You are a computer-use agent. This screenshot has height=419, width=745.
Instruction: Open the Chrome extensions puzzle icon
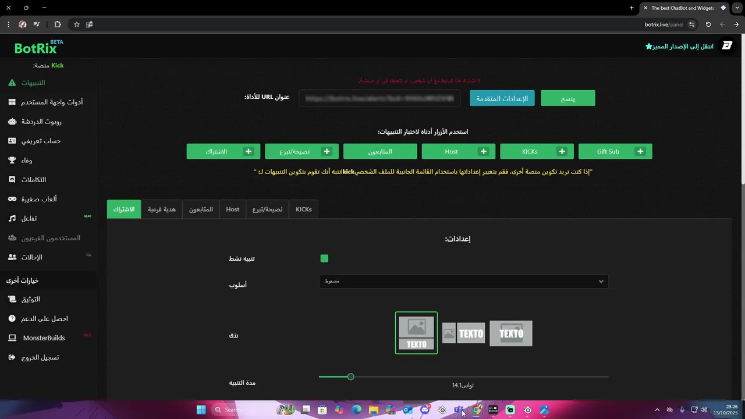[57, 24]
